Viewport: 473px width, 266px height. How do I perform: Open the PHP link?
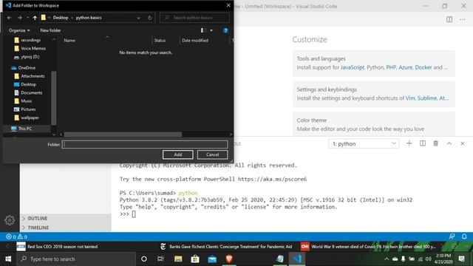[x=391, y=67]
